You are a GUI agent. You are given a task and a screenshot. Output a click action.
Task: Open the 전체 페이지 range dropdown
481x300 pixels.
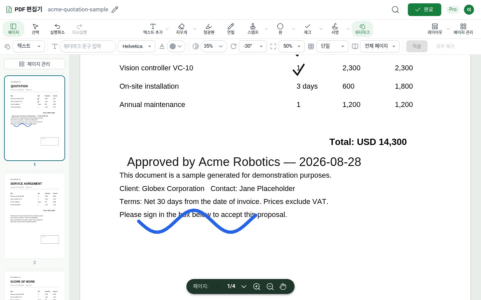(380, 46)
